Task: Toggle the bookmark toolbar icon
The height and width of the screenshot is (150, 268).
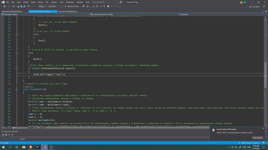Action: tap(108, 7)
